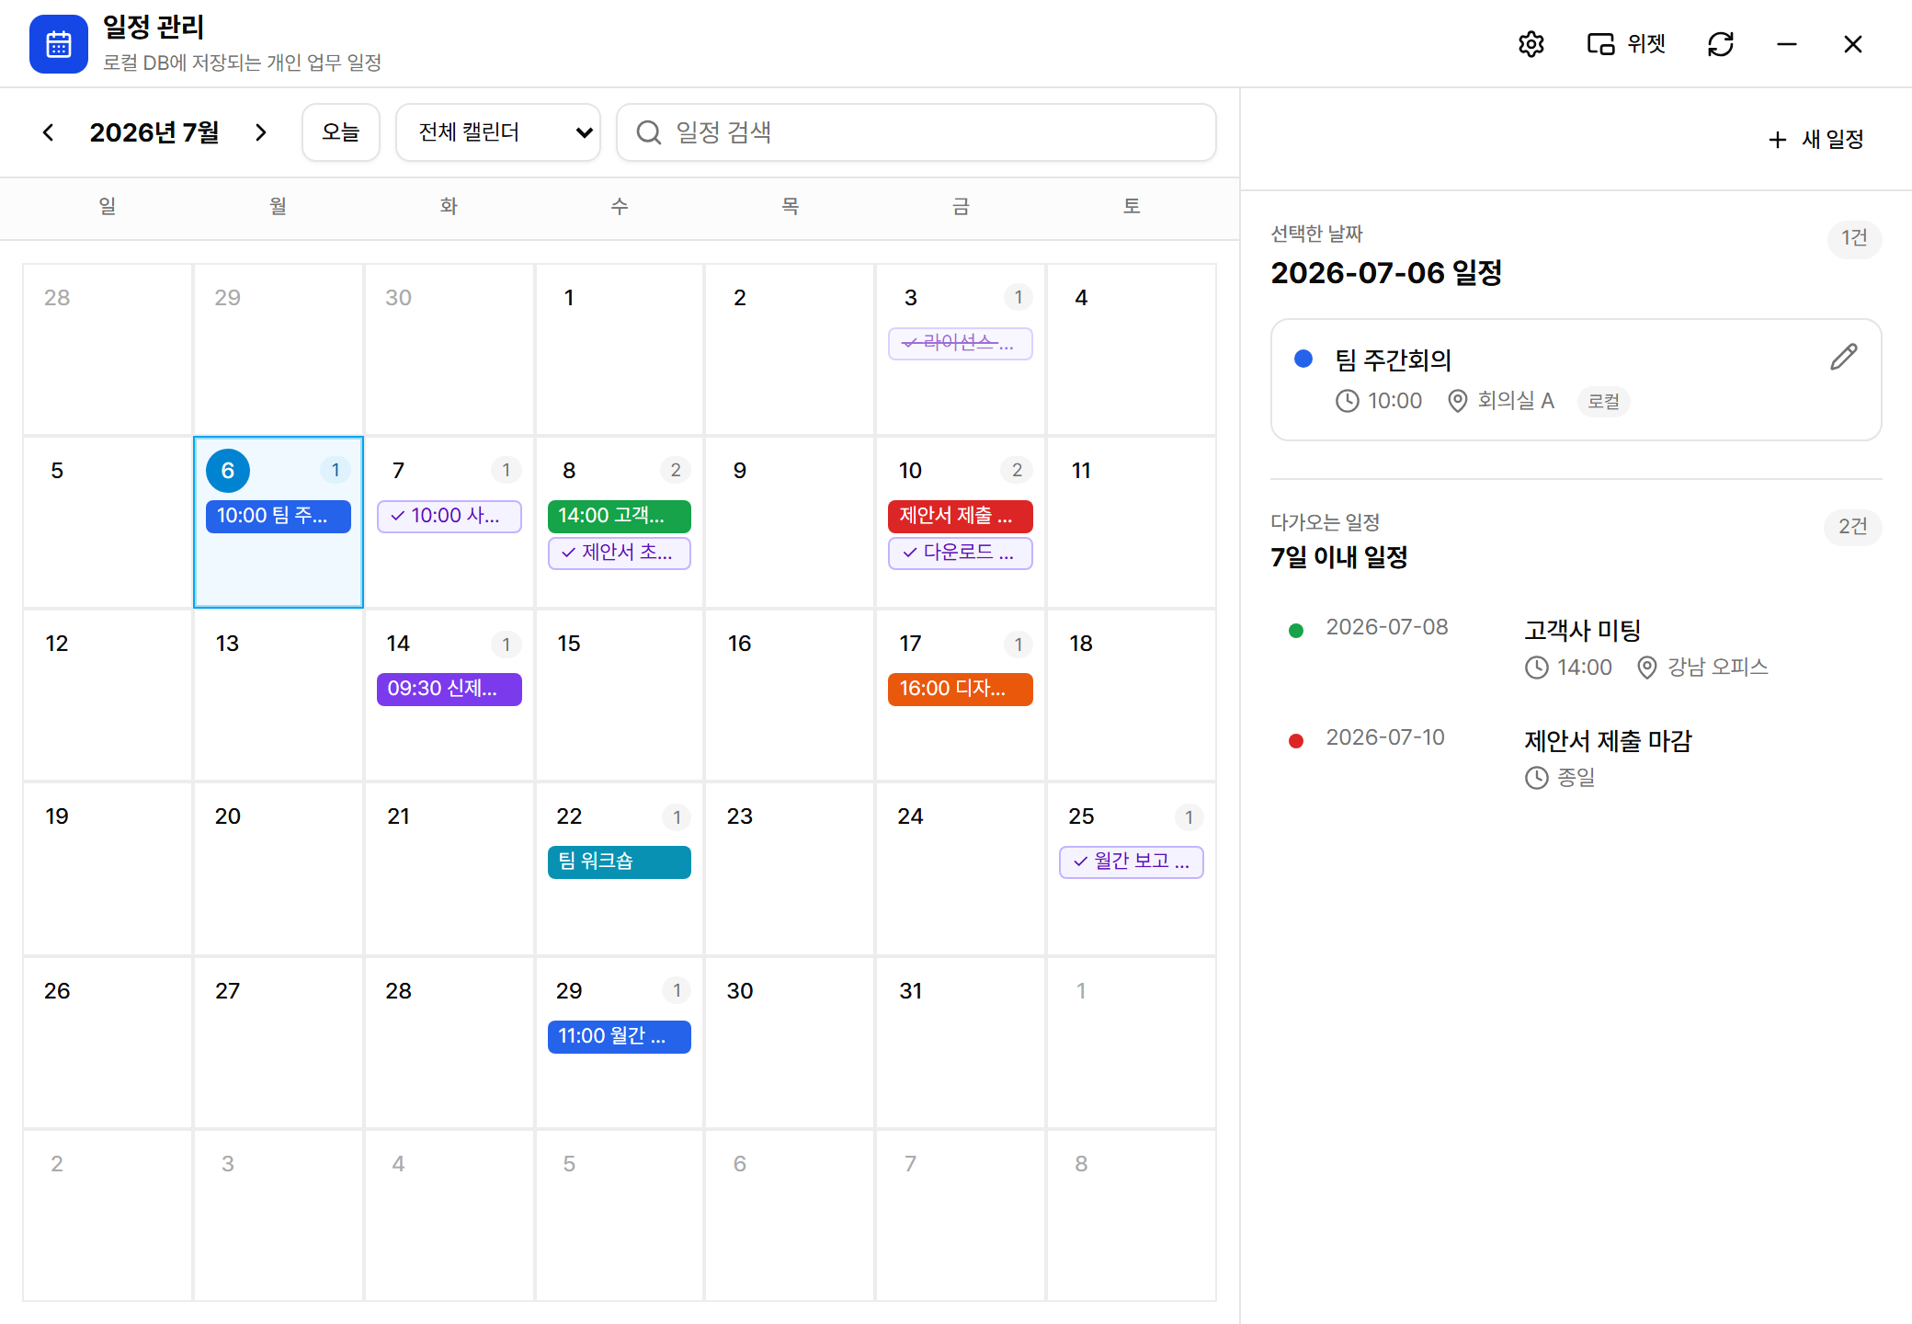This screenshot has width=1912, height=1324.
Task: Select the 고객사 미팅 upcoming item
Action: (1576, 648)
